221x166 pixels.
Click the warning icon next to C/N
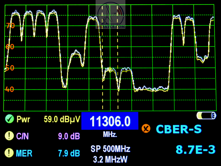[9, 136]
